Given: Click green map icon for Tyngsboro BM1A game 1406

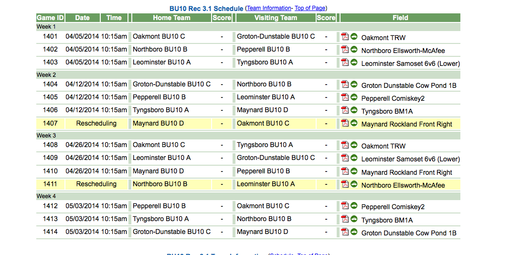Looking at the screenshot, I should [354, 110].
